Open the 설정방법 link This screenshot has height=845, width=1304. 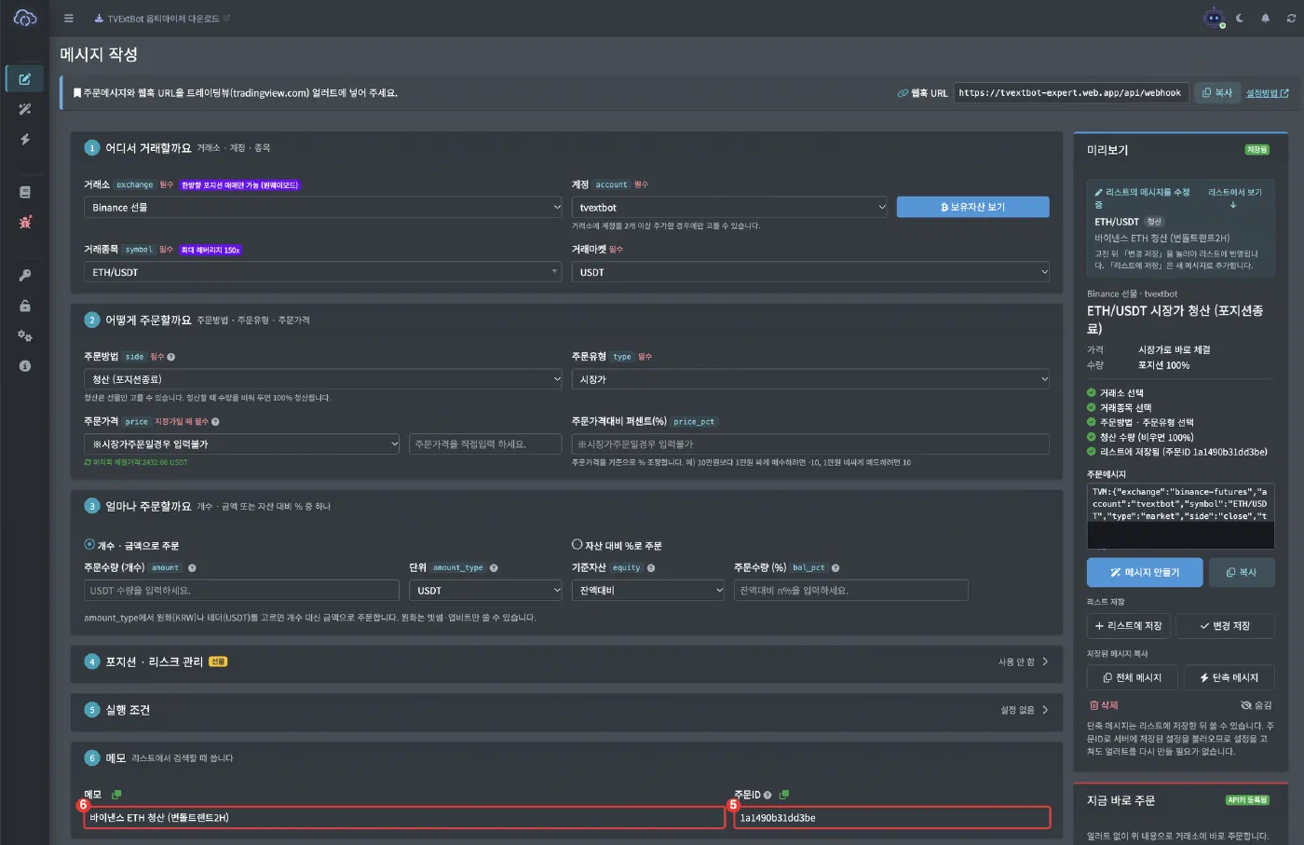tap(1268, 93)
